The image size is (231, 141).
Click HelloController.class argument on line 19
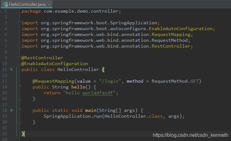coord(133,116)
